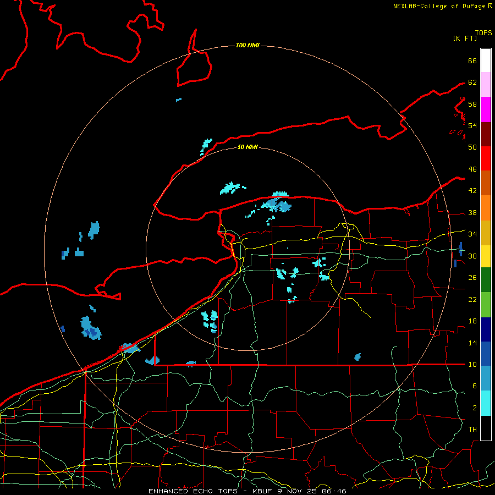Click the 22 value on the scale
The width and height of the screenshot is (495, 495).
click(472, 300)
